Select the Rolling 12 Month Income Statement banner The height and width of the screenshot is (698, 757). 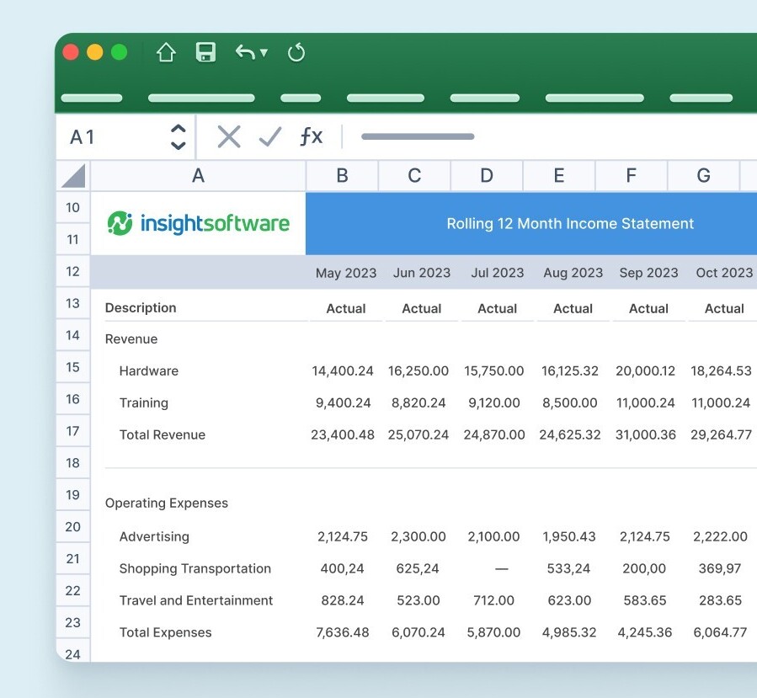pos(570,223)
